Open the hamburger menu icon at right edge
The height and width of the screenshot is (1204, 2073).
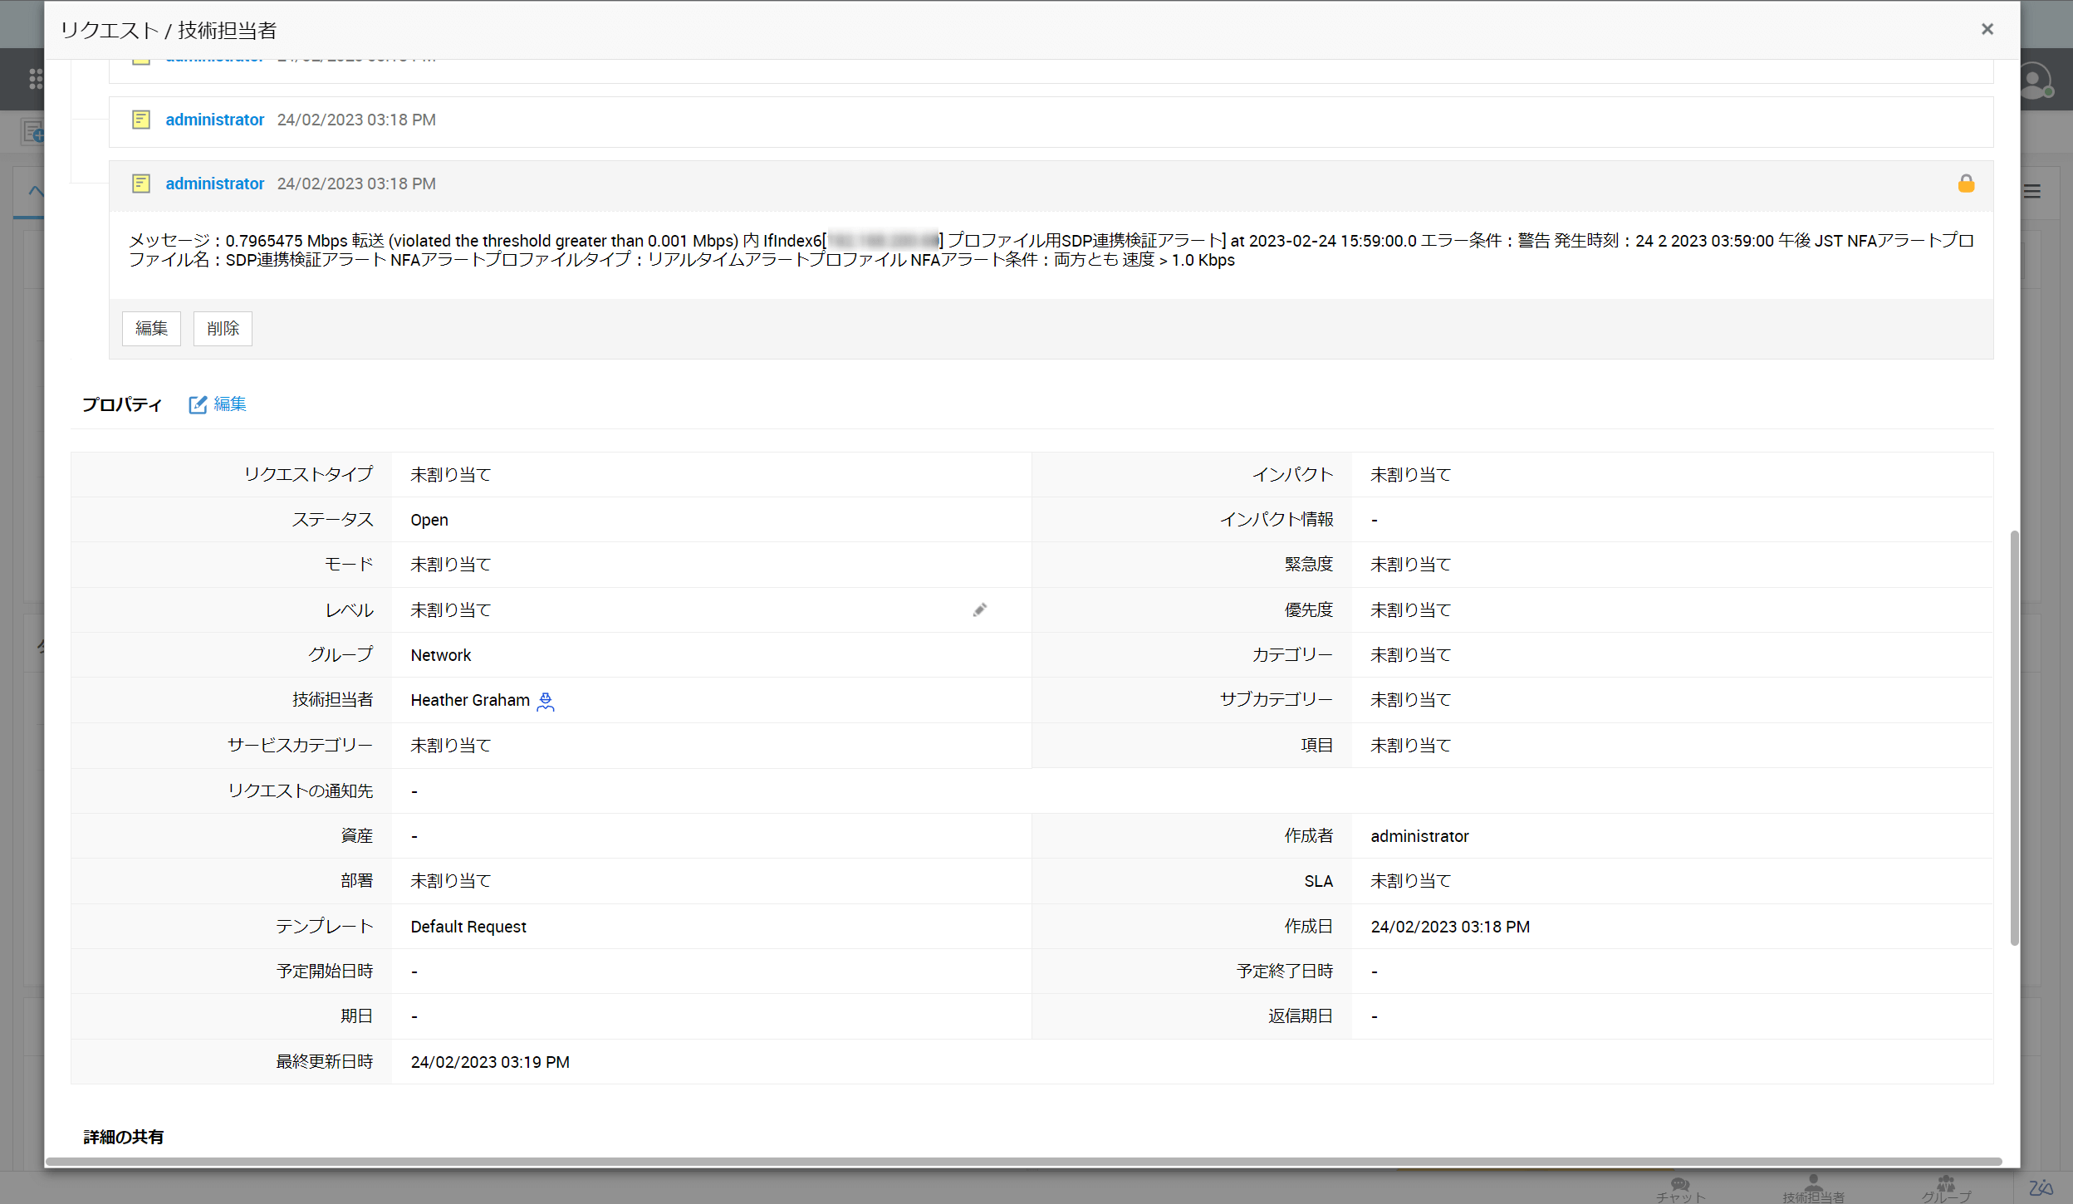tap(2032, 192)
